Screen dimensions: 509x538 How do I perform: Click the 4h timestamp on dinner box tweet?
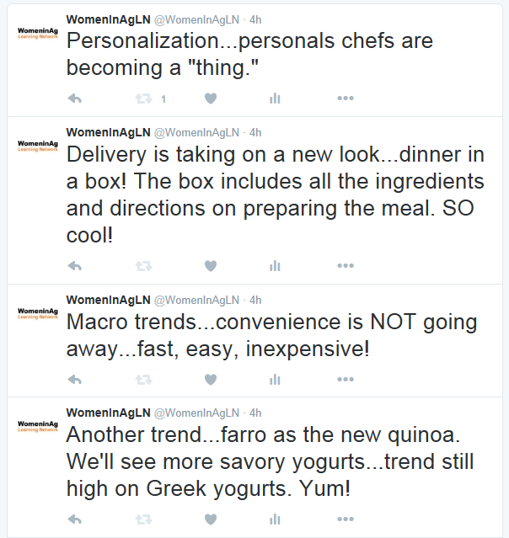click(255, 131)
